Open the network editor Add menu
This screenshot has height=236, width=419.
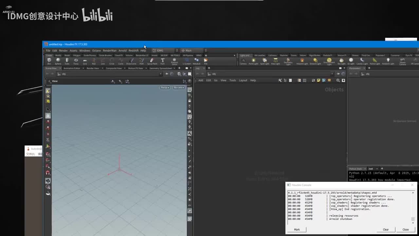201,80
